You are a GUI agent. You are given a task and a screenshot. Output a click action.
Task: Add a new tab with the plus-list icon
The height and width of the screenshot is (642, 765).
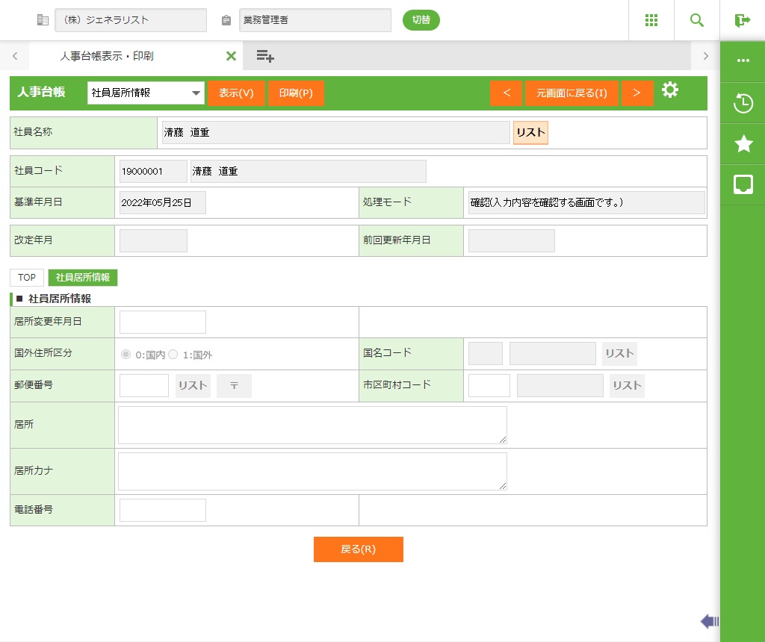click(x=265, y=56)
